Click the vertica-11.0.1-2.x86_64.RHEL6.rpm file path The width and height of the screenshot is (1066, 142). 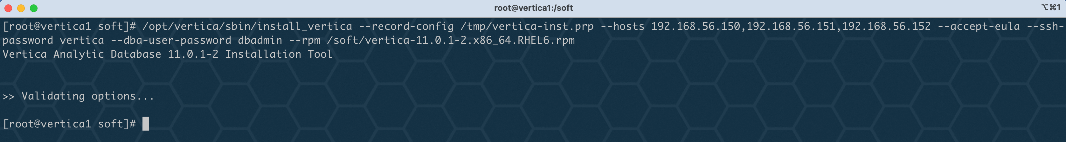point(451,41)
